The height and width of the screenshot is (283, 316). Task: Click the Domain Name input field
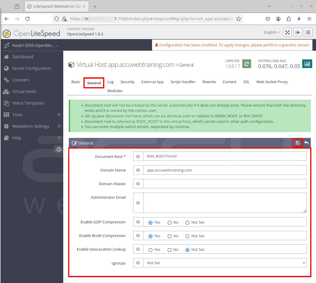225,170
